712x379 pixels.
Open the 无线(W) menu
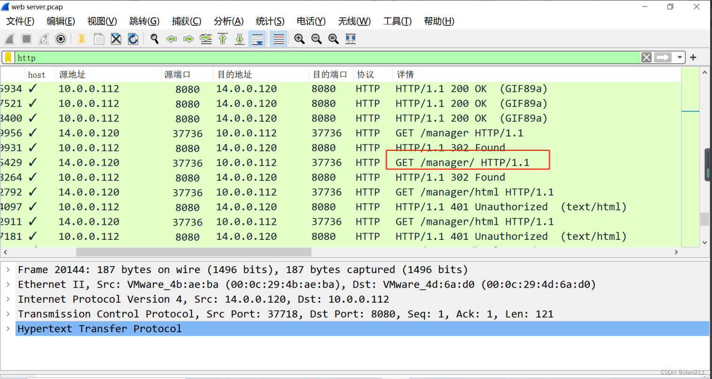(x=355, y=21)
